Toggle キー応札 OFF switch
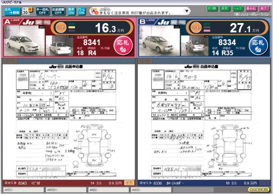 pos(42,11)
